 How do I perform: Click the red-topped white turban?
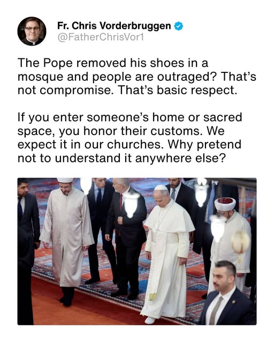pyautogui.click(x=225, y=204)
